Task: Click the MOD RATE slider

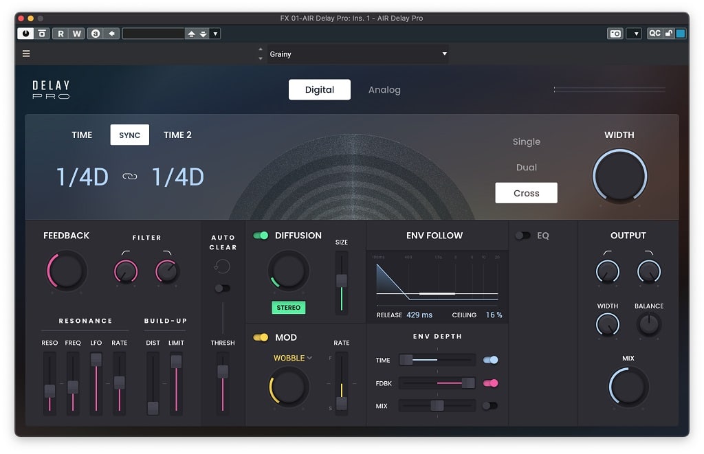Action: coord(342,383)
